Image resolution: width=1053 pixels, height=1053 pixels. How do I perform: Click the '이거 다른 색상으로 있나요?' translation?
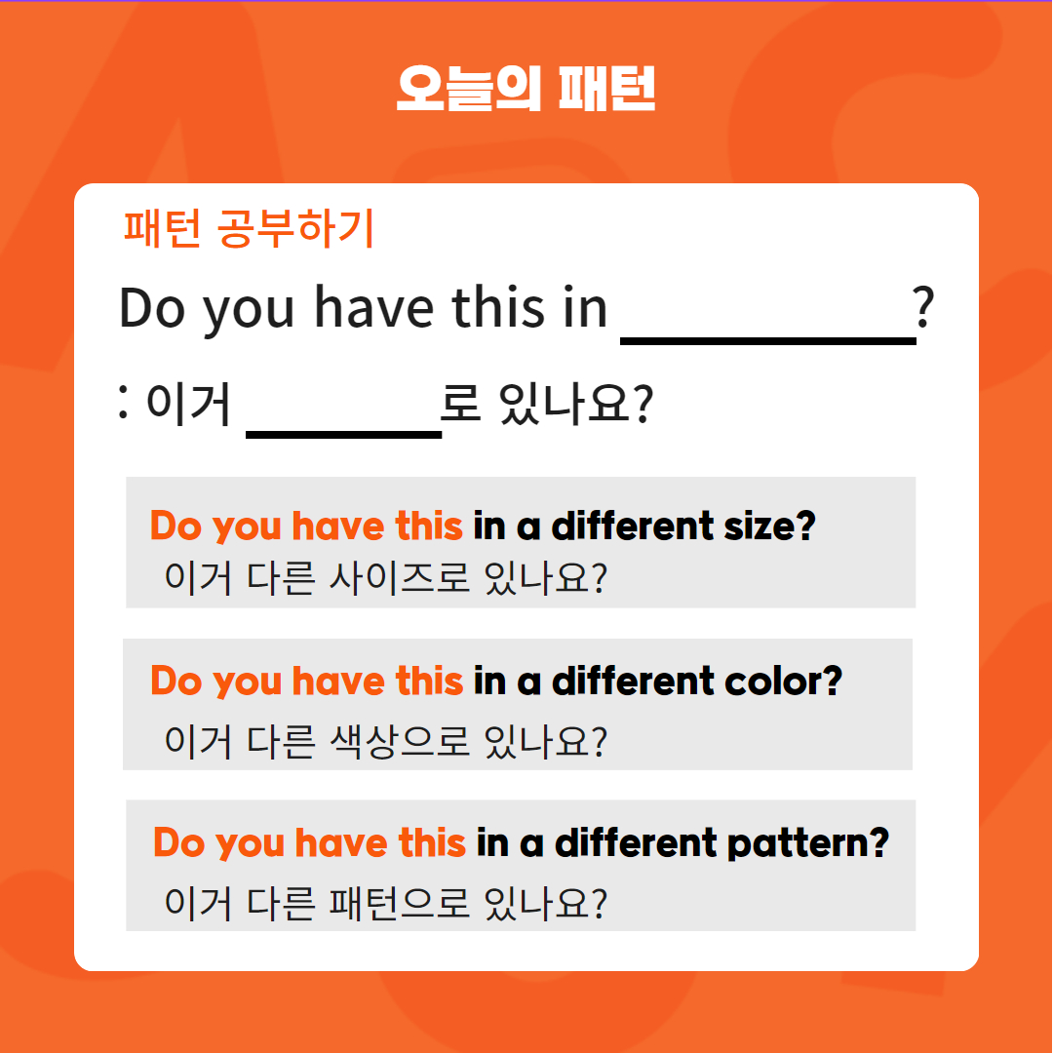(386, 741)
